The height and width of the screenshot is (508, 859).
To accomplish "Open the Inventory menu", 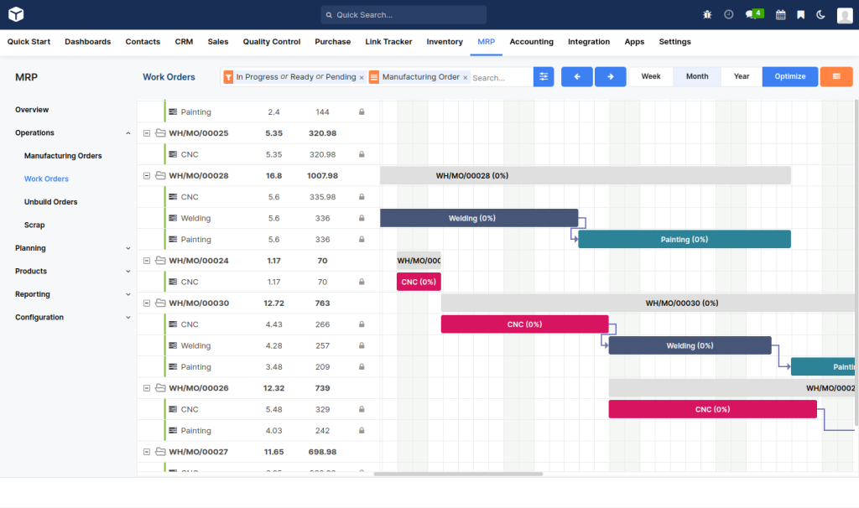I will [x=445, y=42].
